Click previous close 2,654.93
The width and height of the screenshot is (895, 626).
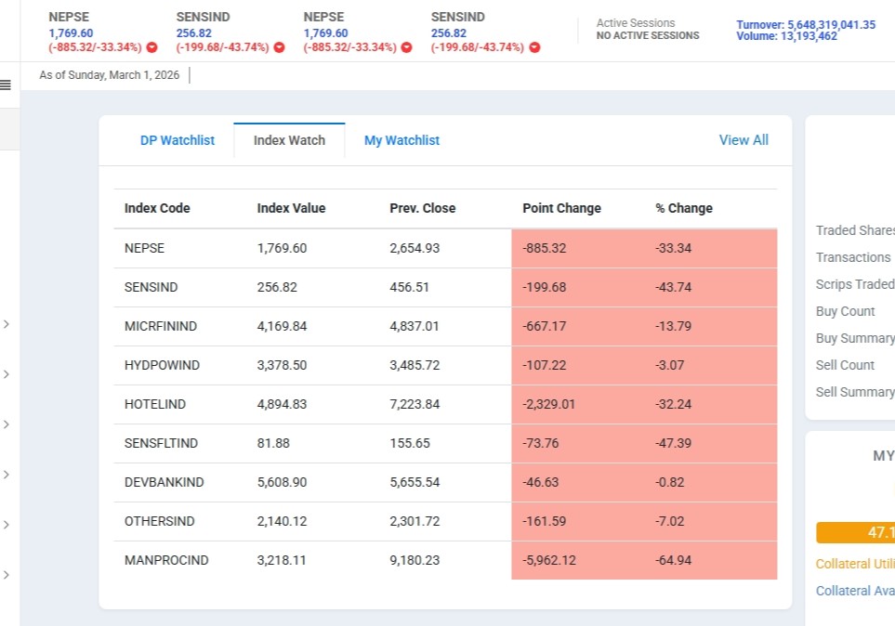[x=415, y=248]
